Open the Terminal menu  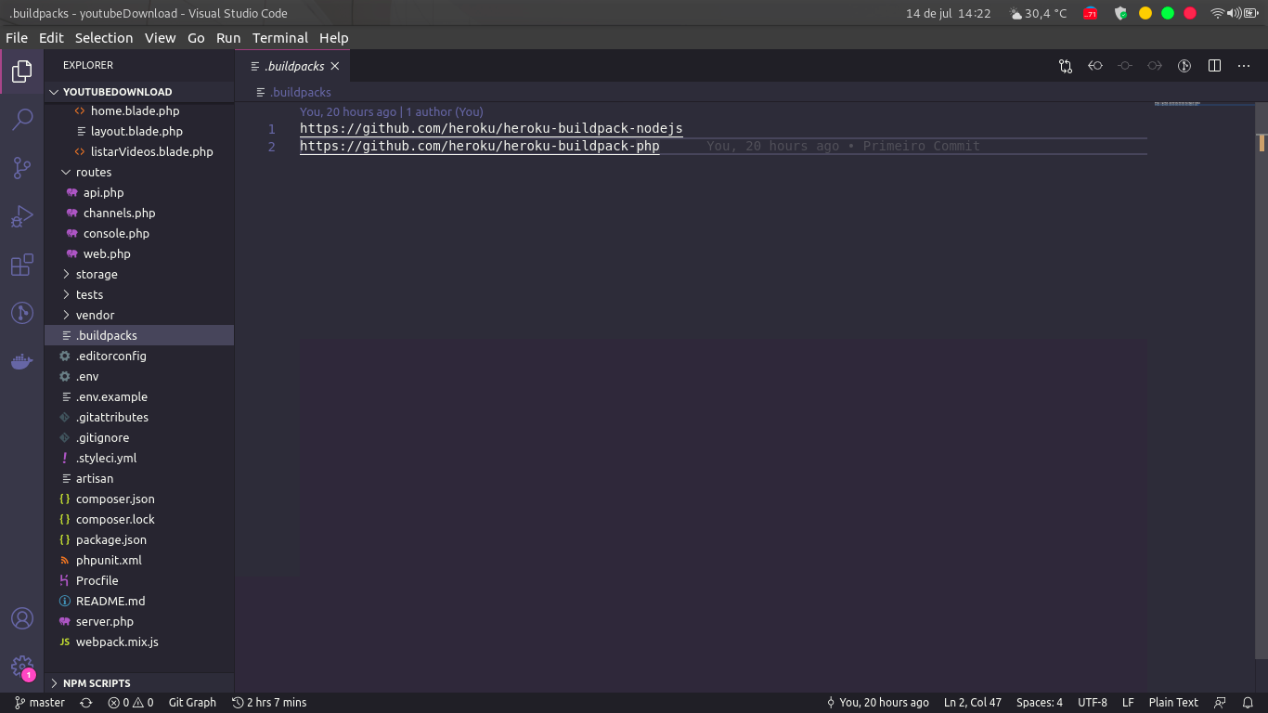pyautogui.click(x=280, y=38)
